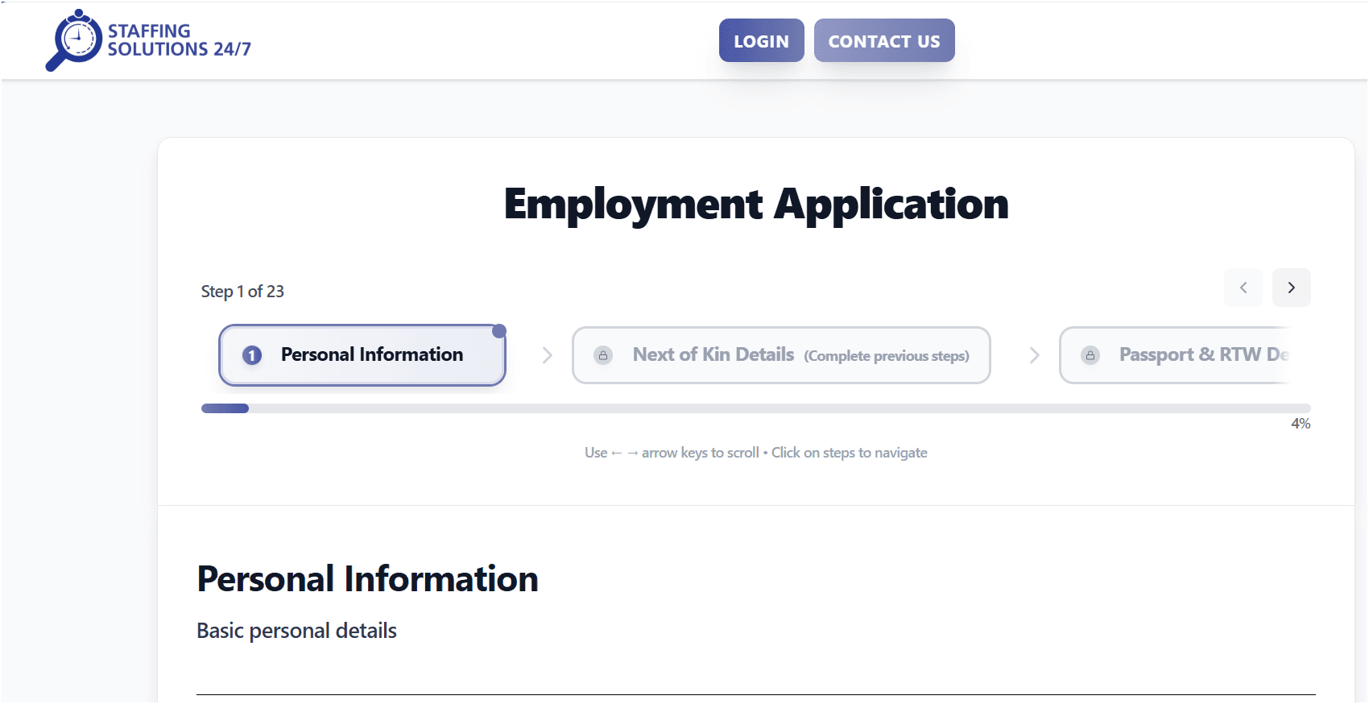Image resolution: width=1369 pixels, height=704 pixels.
Task: Click the filled portion of progress bar
Action: [x=225, y=408]
